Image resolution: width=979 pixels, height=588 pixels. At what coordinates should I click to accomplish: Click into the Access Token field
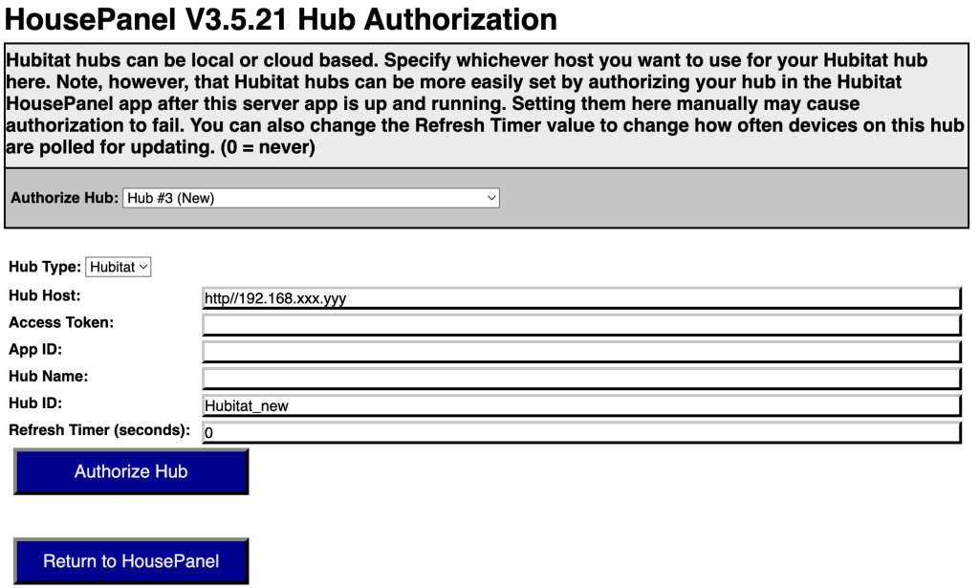(x=580, y=325)
